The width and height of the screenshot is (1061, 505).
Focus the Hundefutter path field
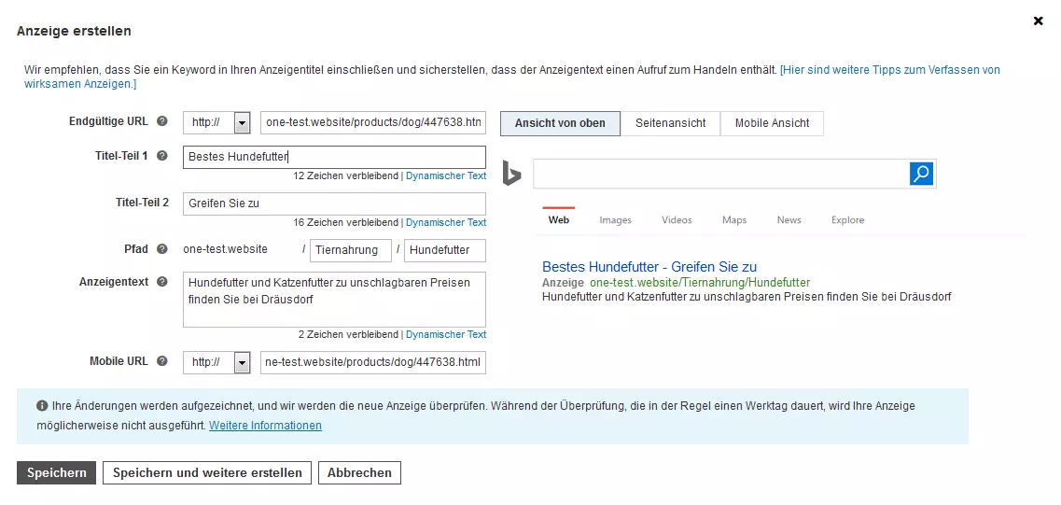[445, 250]
